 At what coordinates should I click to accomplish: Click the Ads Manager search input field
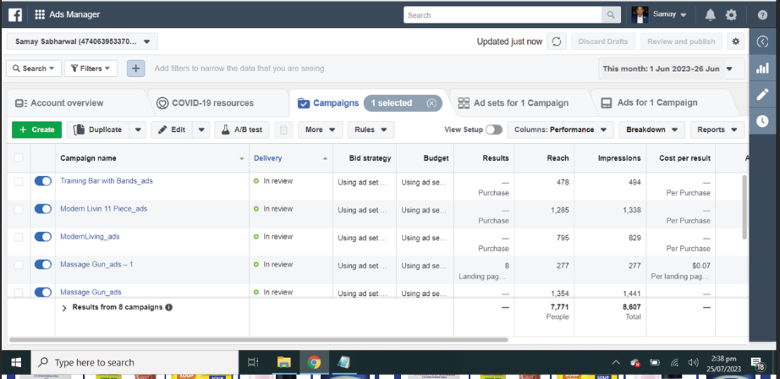pos(503,15)
